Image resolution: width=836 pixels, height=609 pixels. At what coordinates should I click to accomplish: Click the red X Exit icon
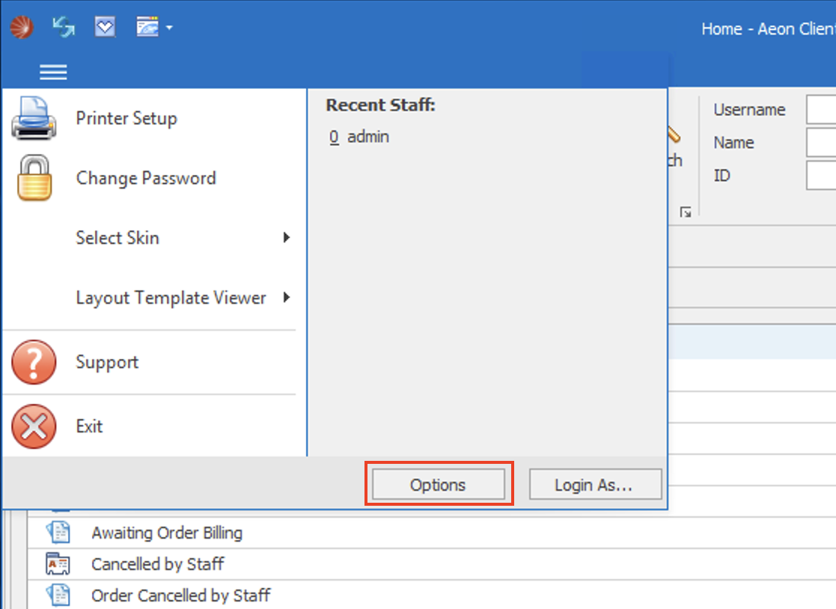[34, 426]
